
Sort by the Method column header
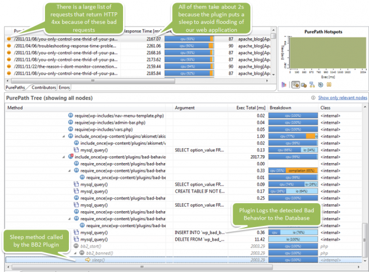pos(15,108)
